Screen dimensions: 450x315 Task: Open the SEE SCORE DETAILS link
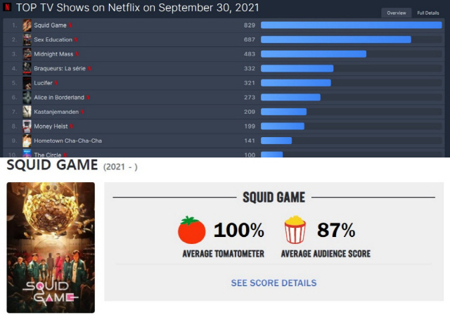(274, 283)
